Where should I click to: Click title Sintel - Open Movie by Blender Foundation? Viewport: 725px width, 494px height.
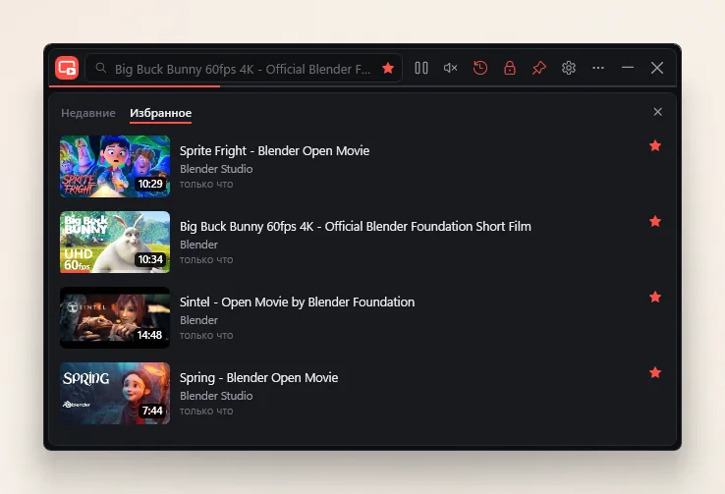click(x=297, y=302)
